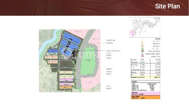Click the PPN DTP pink box
The image size is (189, 108).
(145, 93)
